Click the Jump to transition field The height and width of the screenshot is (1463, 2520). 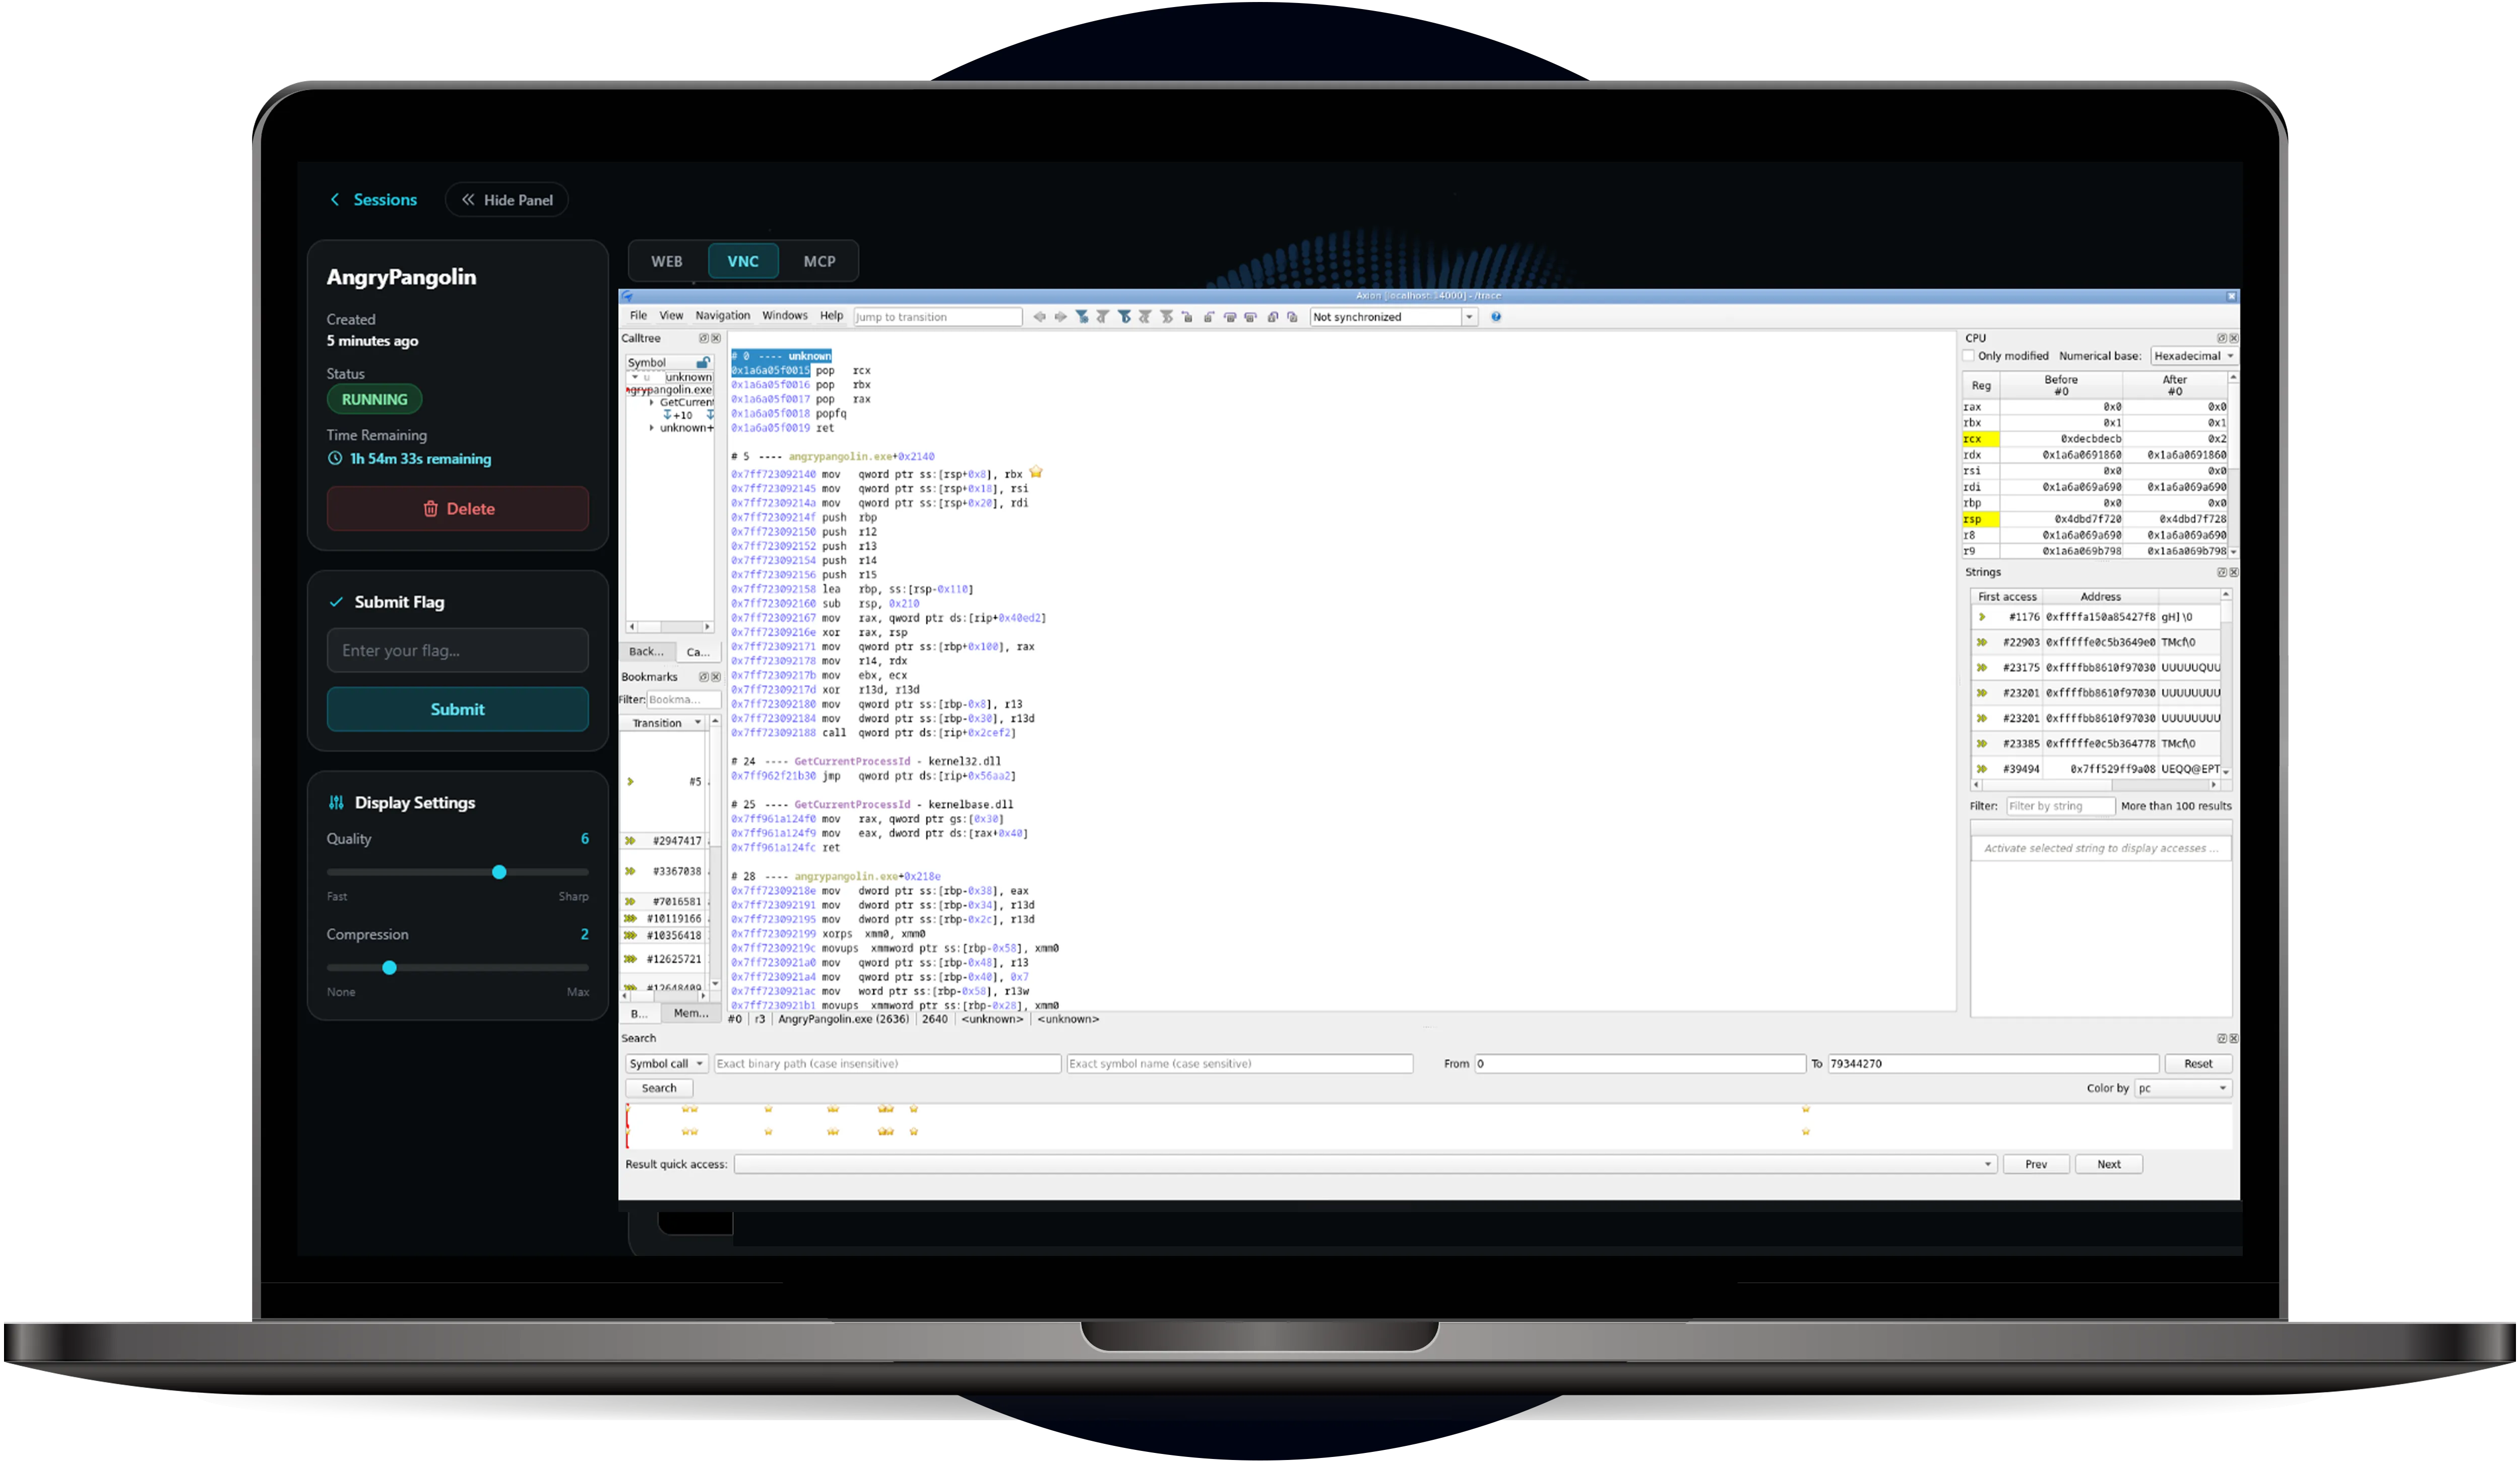click(938, 317)
